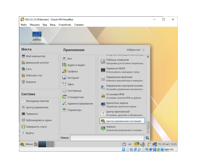Image resolution: width=197 pixels, height=168 pixels.
Task: Switch to the second workspace in pager
Action: 50,144
